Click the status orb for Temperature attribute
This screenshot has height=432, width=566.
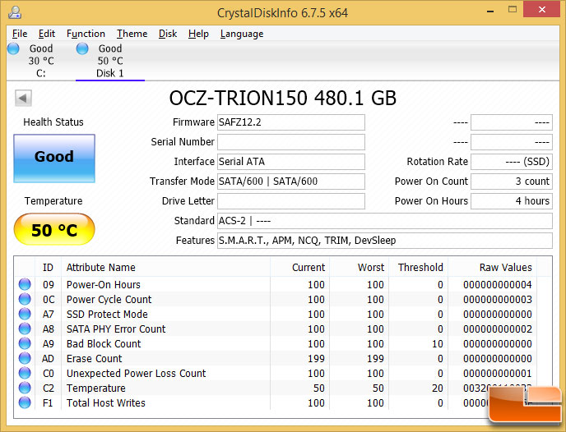coord(25,388)
